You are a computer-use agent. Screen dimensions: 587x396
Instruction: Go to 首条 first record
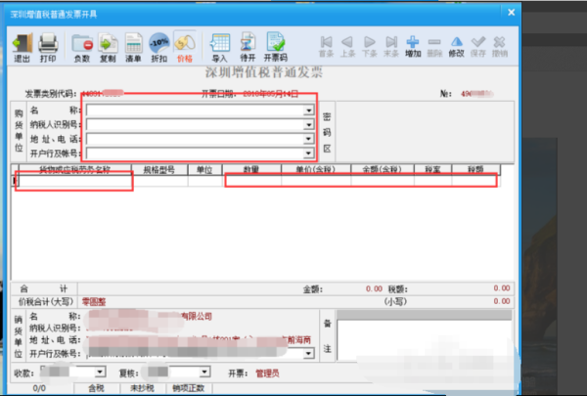[326, 47]
